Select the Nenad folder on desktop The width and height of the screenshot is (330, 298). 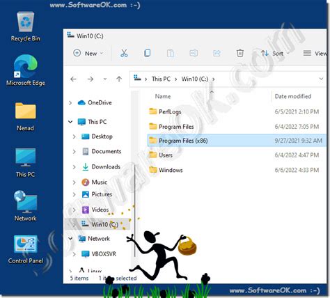[x=26, y=117]
